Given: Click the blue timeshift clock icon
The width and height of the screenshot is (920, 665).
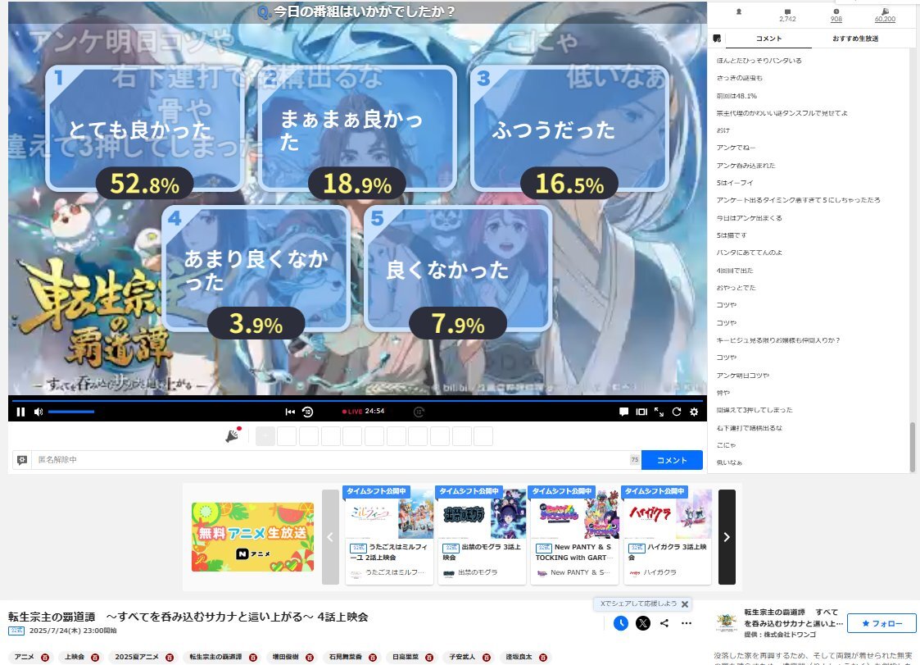Looking at the screenshot, I should (621, 623).
